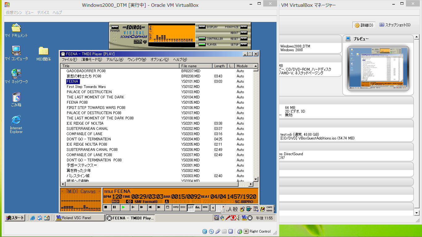Screen dimensions: 422x237
Task: Toggle the POWER switch on Sound Canvas
Action: 115,27
